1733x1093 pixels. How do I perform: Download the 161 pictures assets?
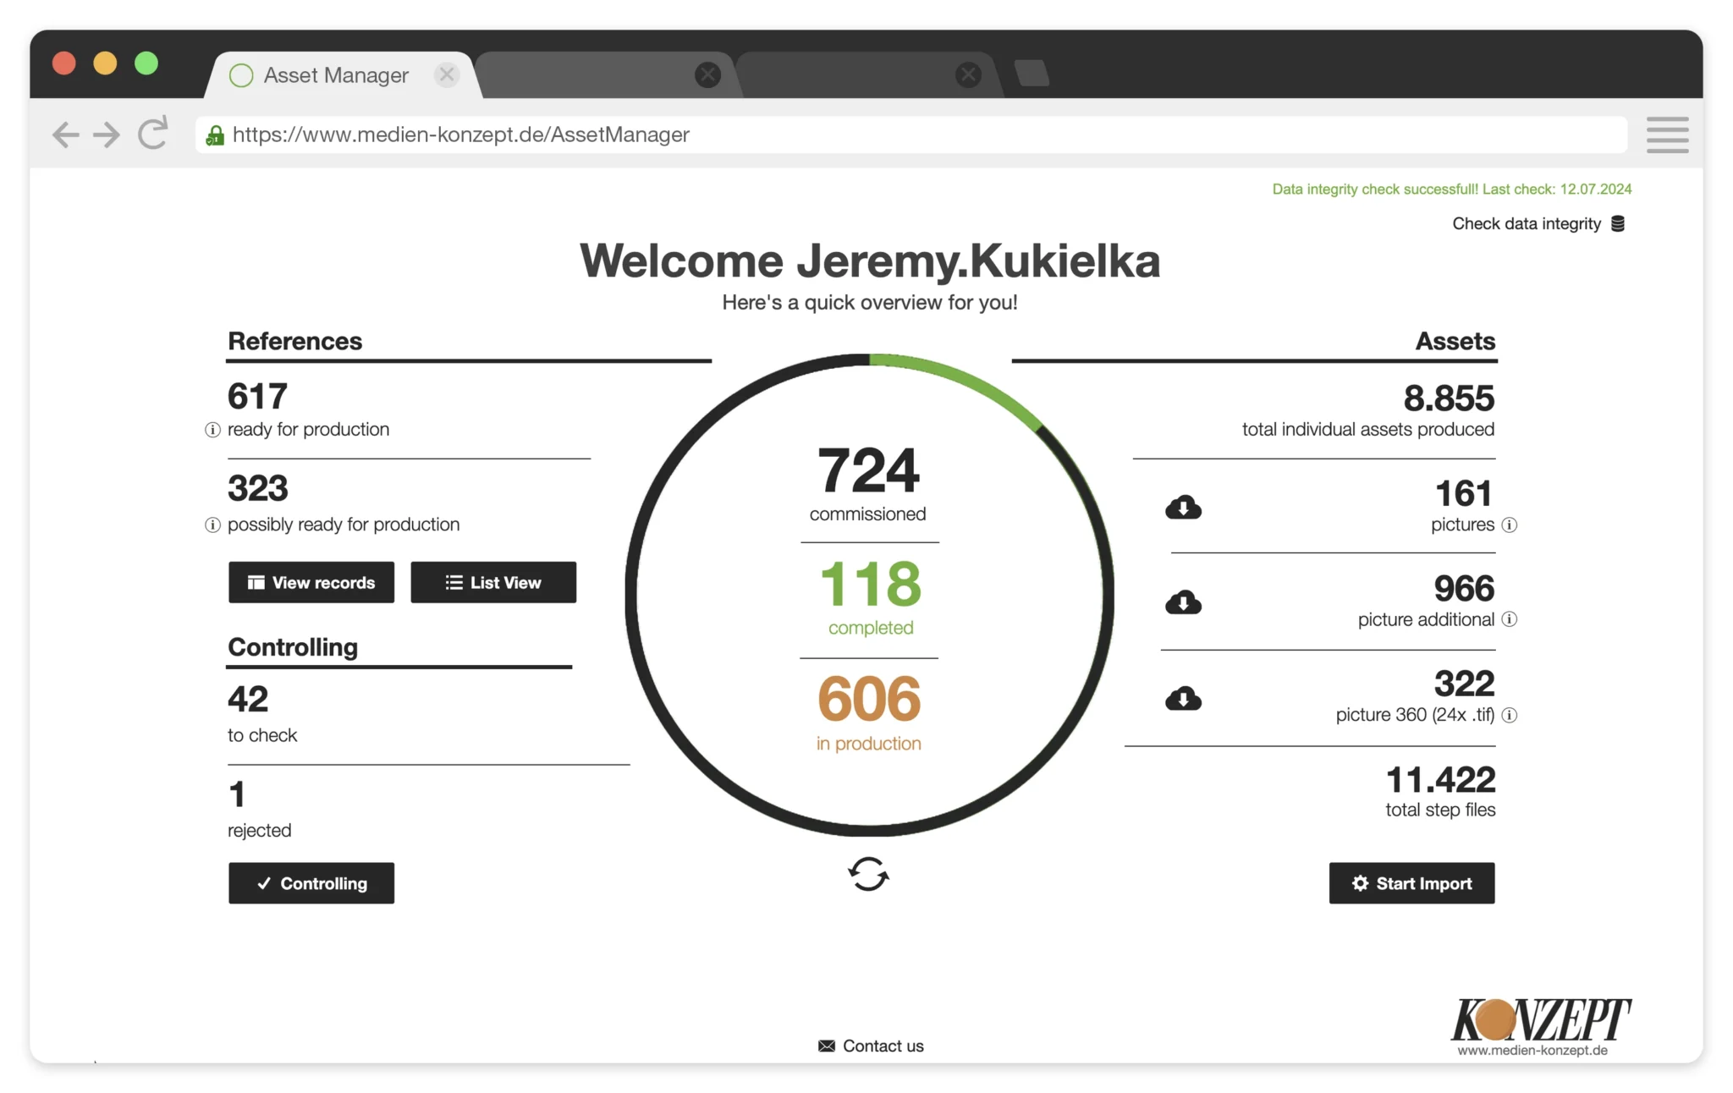[1183, 508]
